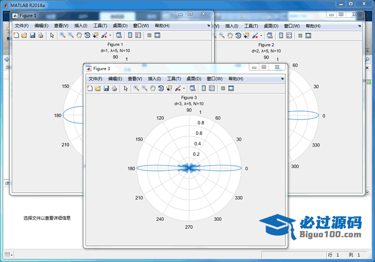The width and height of the screenshot is (375, 262).
Task: Open 窗口(W) menu in Figure 2
Action: click(x=292, y=26)
